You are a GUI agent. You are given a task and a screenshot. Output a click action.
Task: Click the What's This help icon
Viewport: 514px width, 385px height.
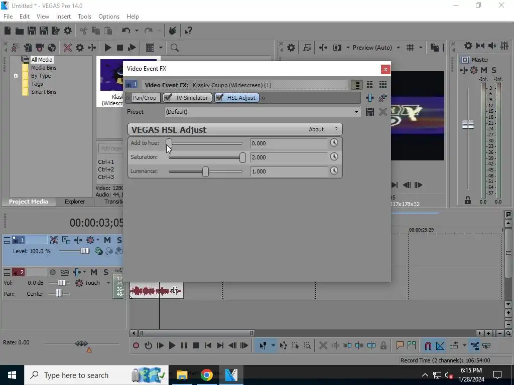[188, 31]
